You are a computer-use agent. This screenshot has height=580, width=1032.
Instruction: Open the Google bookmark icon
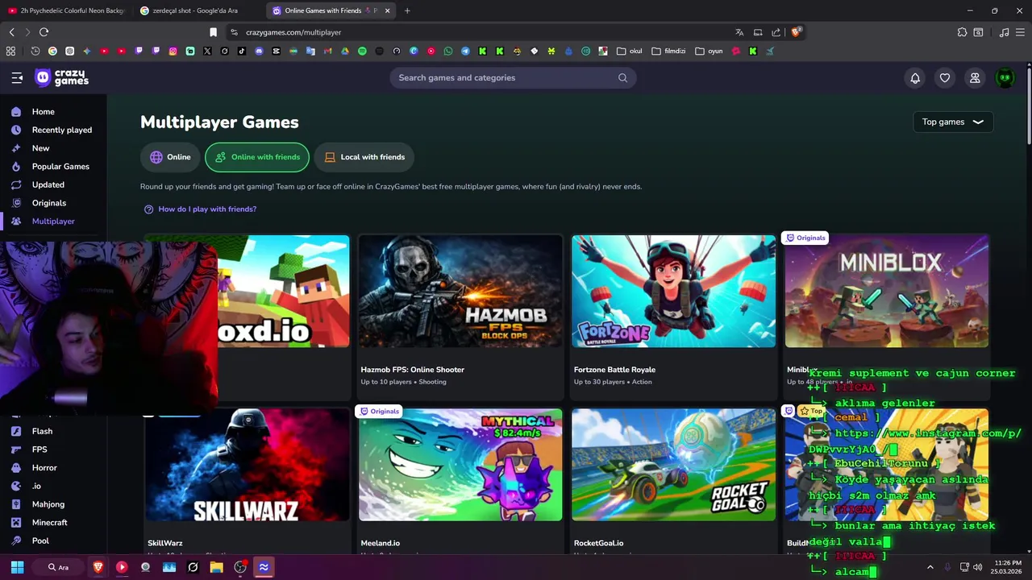point(52,51)
